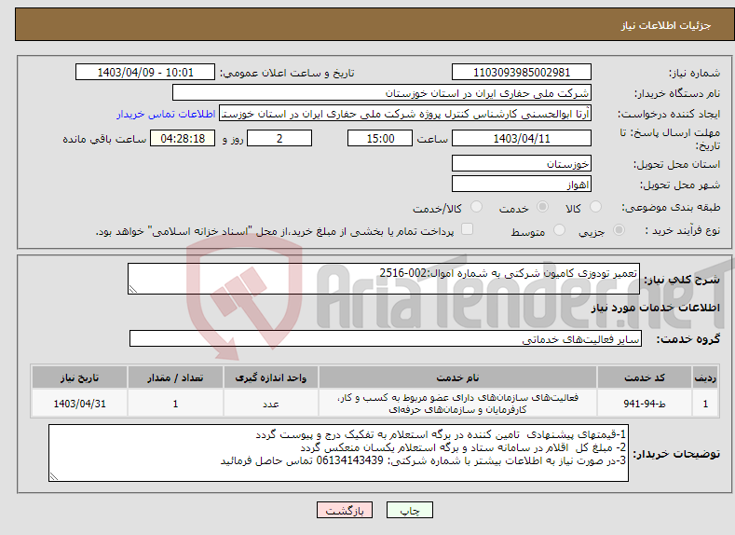The image size is (735, 535).
Task: Click the بازگشت (back) button
Action: [345, 510]
